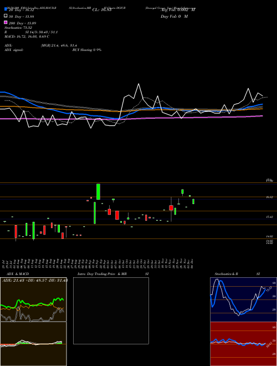277x366 pixels.
Task: Click the tallest green candlestick in price chart
Action: click(95, 213)
